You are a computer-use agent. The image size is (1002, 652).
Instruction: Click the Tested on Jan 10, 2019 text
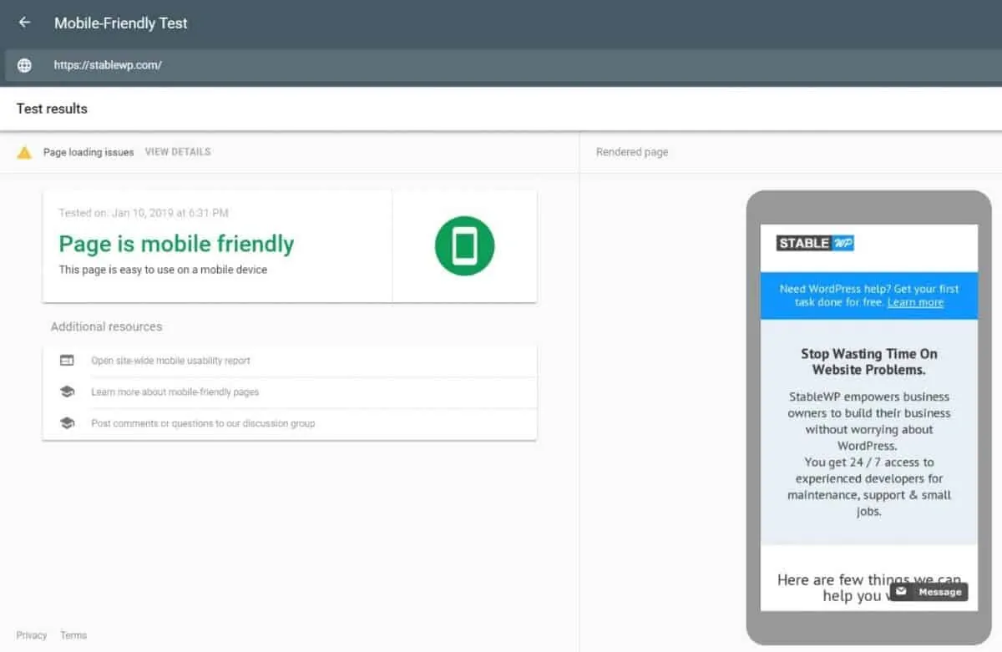tap(144, 213)
